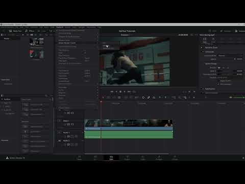The height and width of the screenshot is (184, 245).
Task: Toggle position lock icon in timeline toolbar
Action: (154, 98)
